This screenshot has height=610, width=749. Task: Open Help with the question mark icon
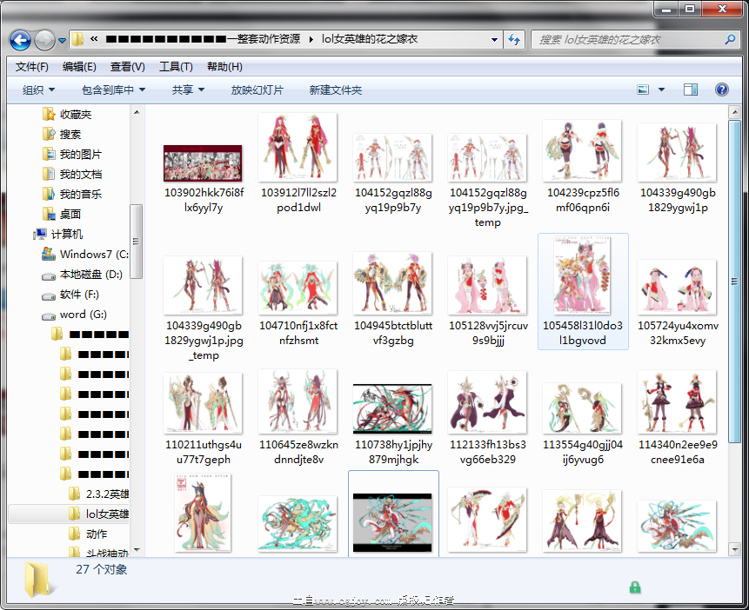click(x=722, y=90)
